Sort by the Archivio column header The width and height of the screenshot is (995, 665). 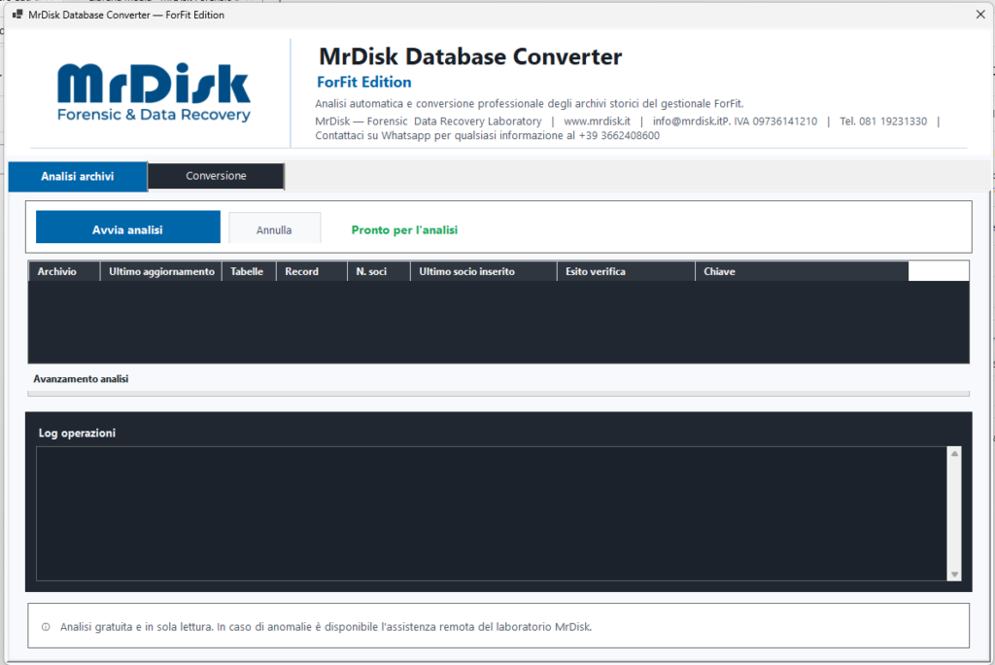point(64,271)
